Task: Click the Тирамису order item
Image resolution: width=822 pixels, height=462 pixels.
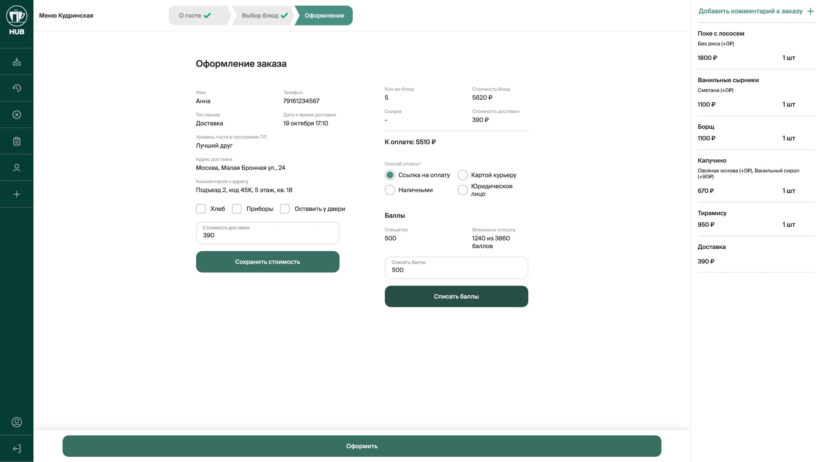Action: coord(756,219)
